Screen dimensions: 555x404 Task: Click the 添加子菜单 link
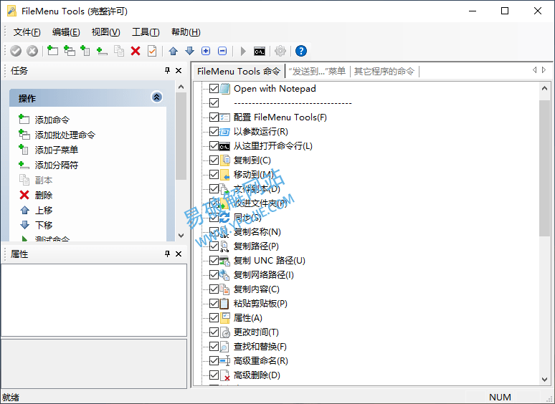point(57,150)
